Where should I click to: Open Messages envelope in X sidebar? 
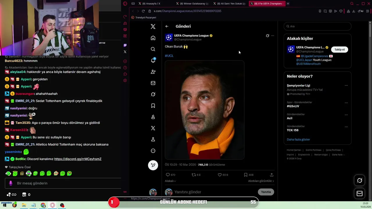[153, 83]
